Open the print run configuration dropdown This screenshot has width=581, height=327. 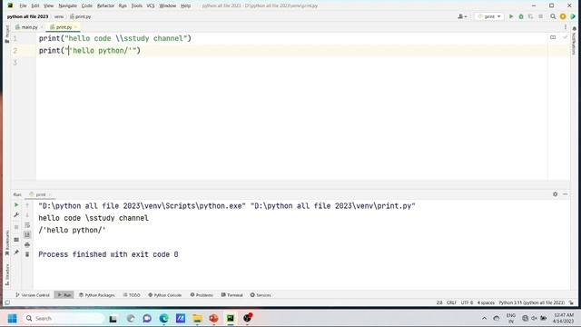(x=489, y=16)
